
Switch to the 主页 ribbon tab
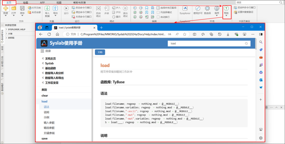[9, 3]
